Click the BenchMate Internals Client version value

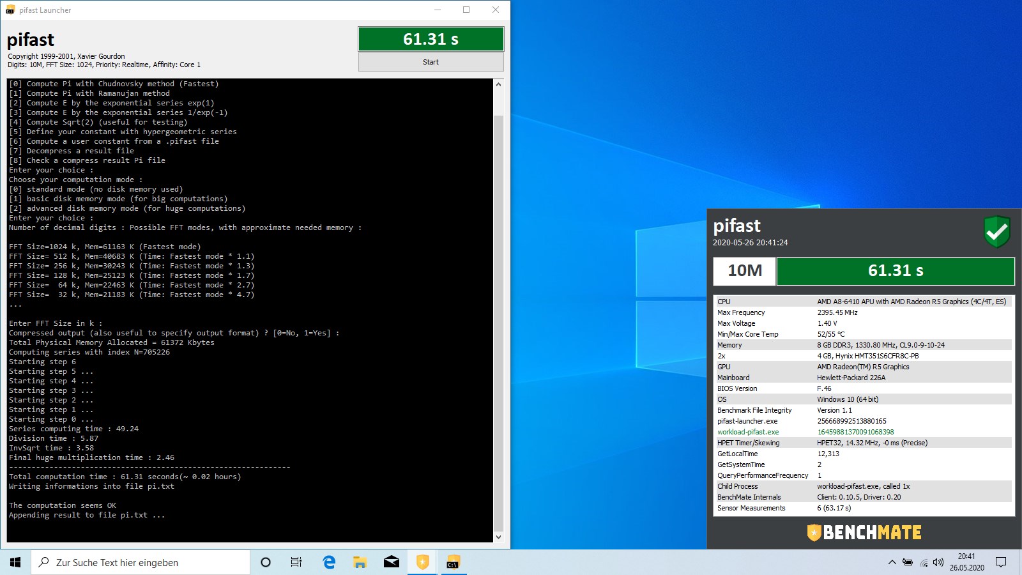pos(859,497)
